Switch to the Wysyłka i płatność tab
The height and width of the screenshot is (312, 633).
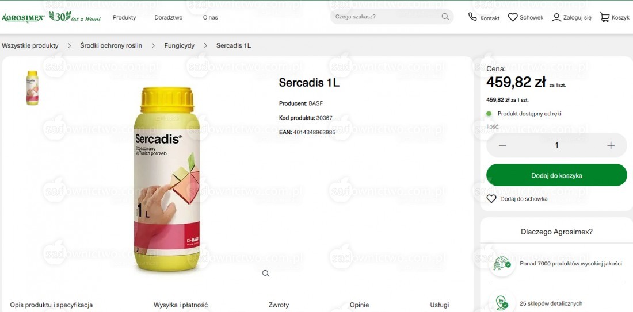click(x=181, y=305)
